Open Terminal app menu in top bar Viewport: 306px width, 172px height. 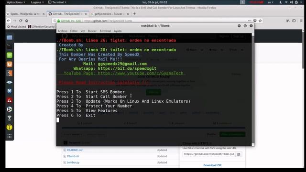click(x=57, y=2)
